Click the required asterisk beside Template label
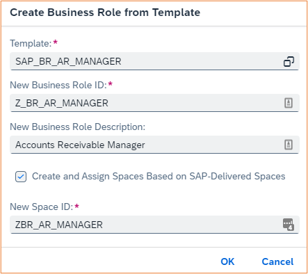The image size is (308, 274). [56, 42]
